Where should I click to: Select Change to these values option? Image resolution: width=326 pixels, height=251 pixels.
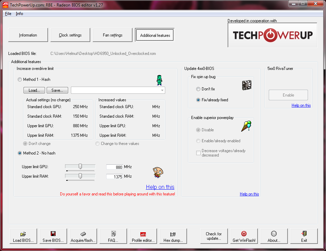coord(97,144)
